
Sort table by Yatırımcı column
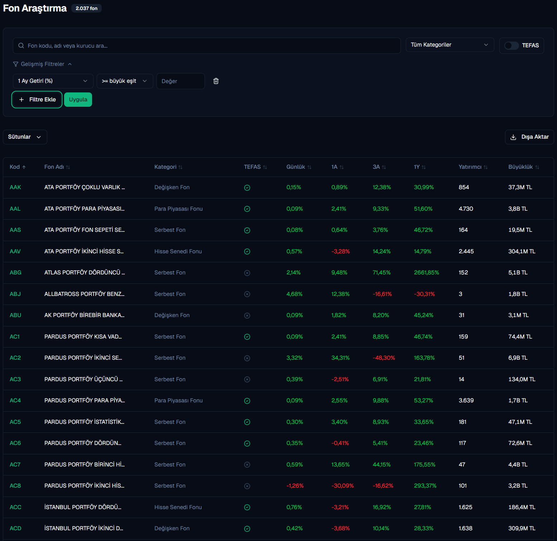473,167
